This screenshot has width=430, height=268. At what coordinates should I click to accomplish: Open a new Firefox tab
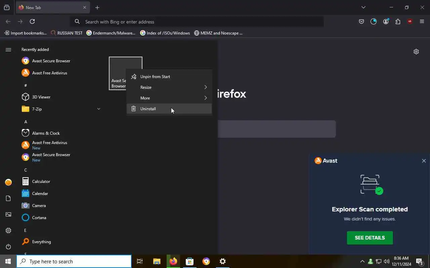point(97,7)
